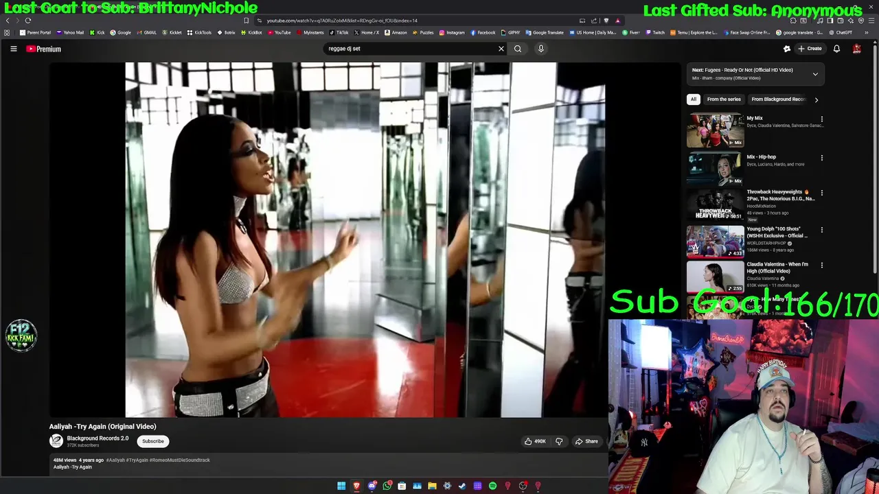The height and width of the screenshot is (494, 879).
Task: Open YouTube notifications bell
Action: coord(836,49)
